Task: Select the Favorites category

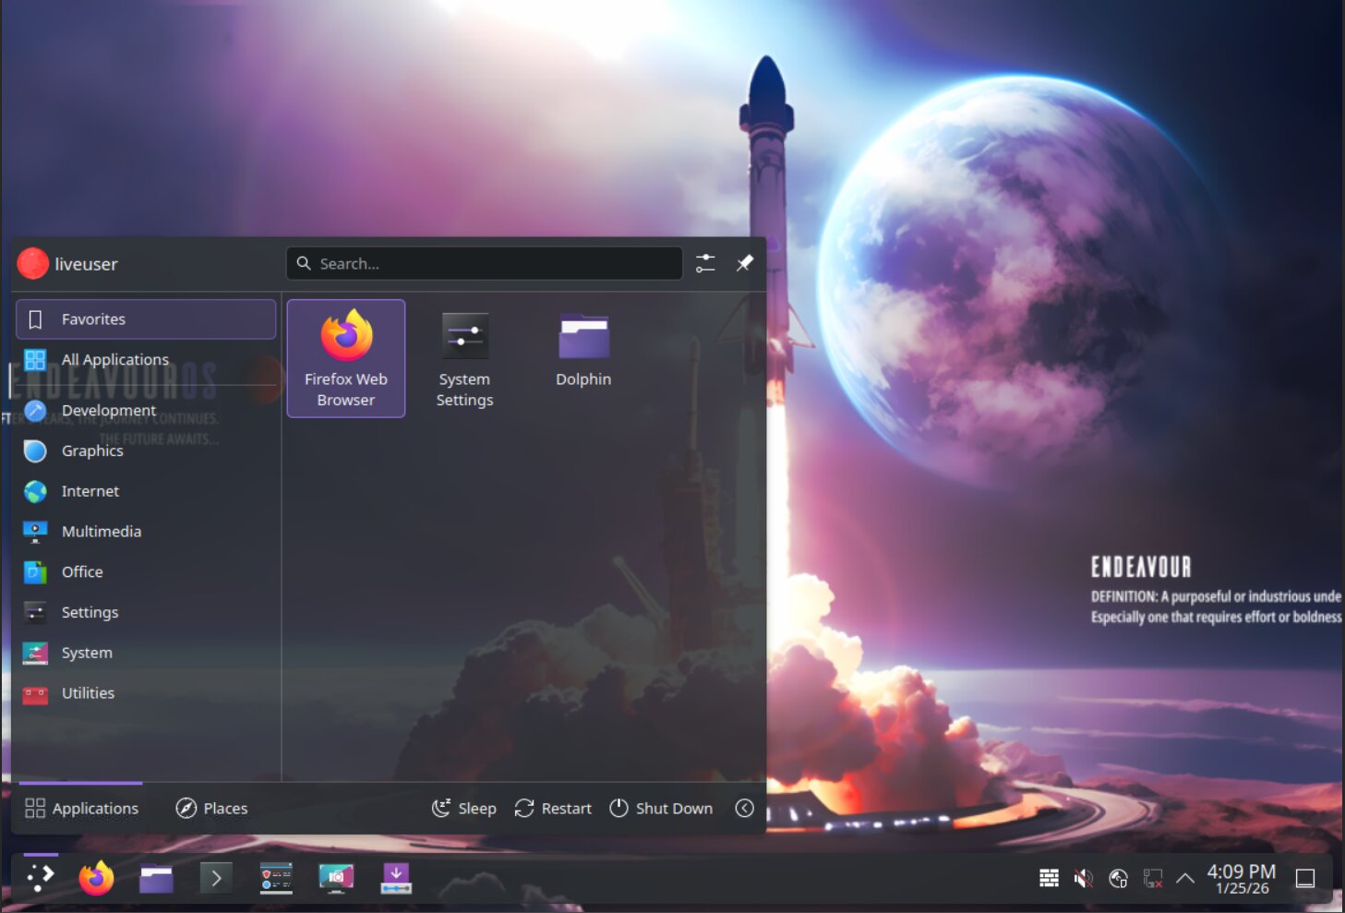Action: pyautogui.click(x=146, y=318)
